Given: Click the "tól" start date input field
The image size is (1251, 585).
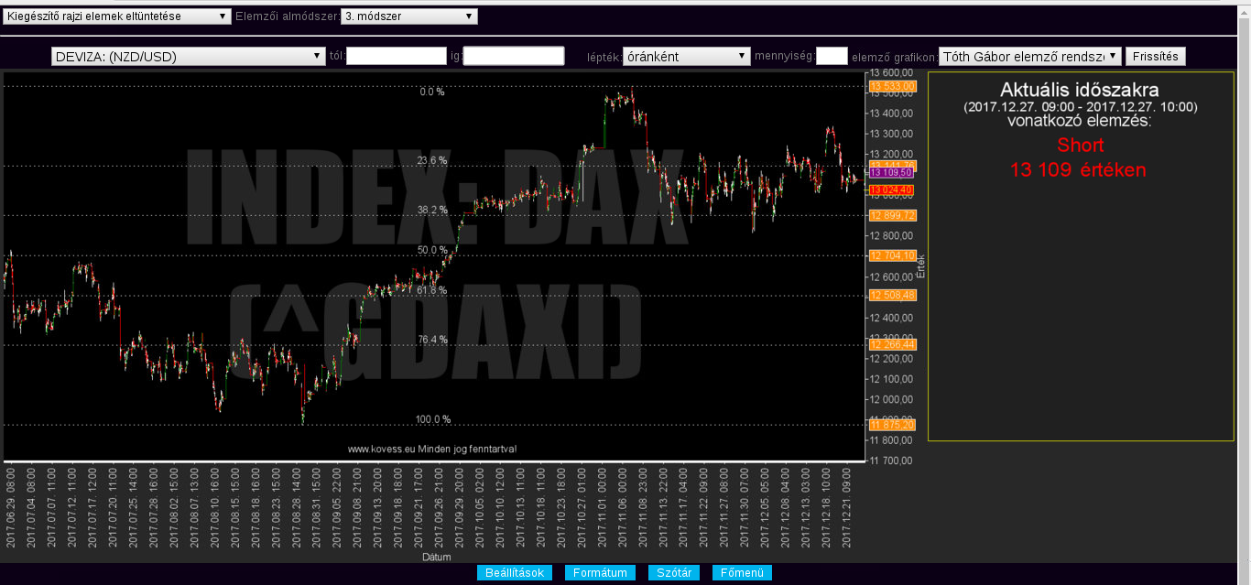Looking at the screenshot, I should click(396, 57).
